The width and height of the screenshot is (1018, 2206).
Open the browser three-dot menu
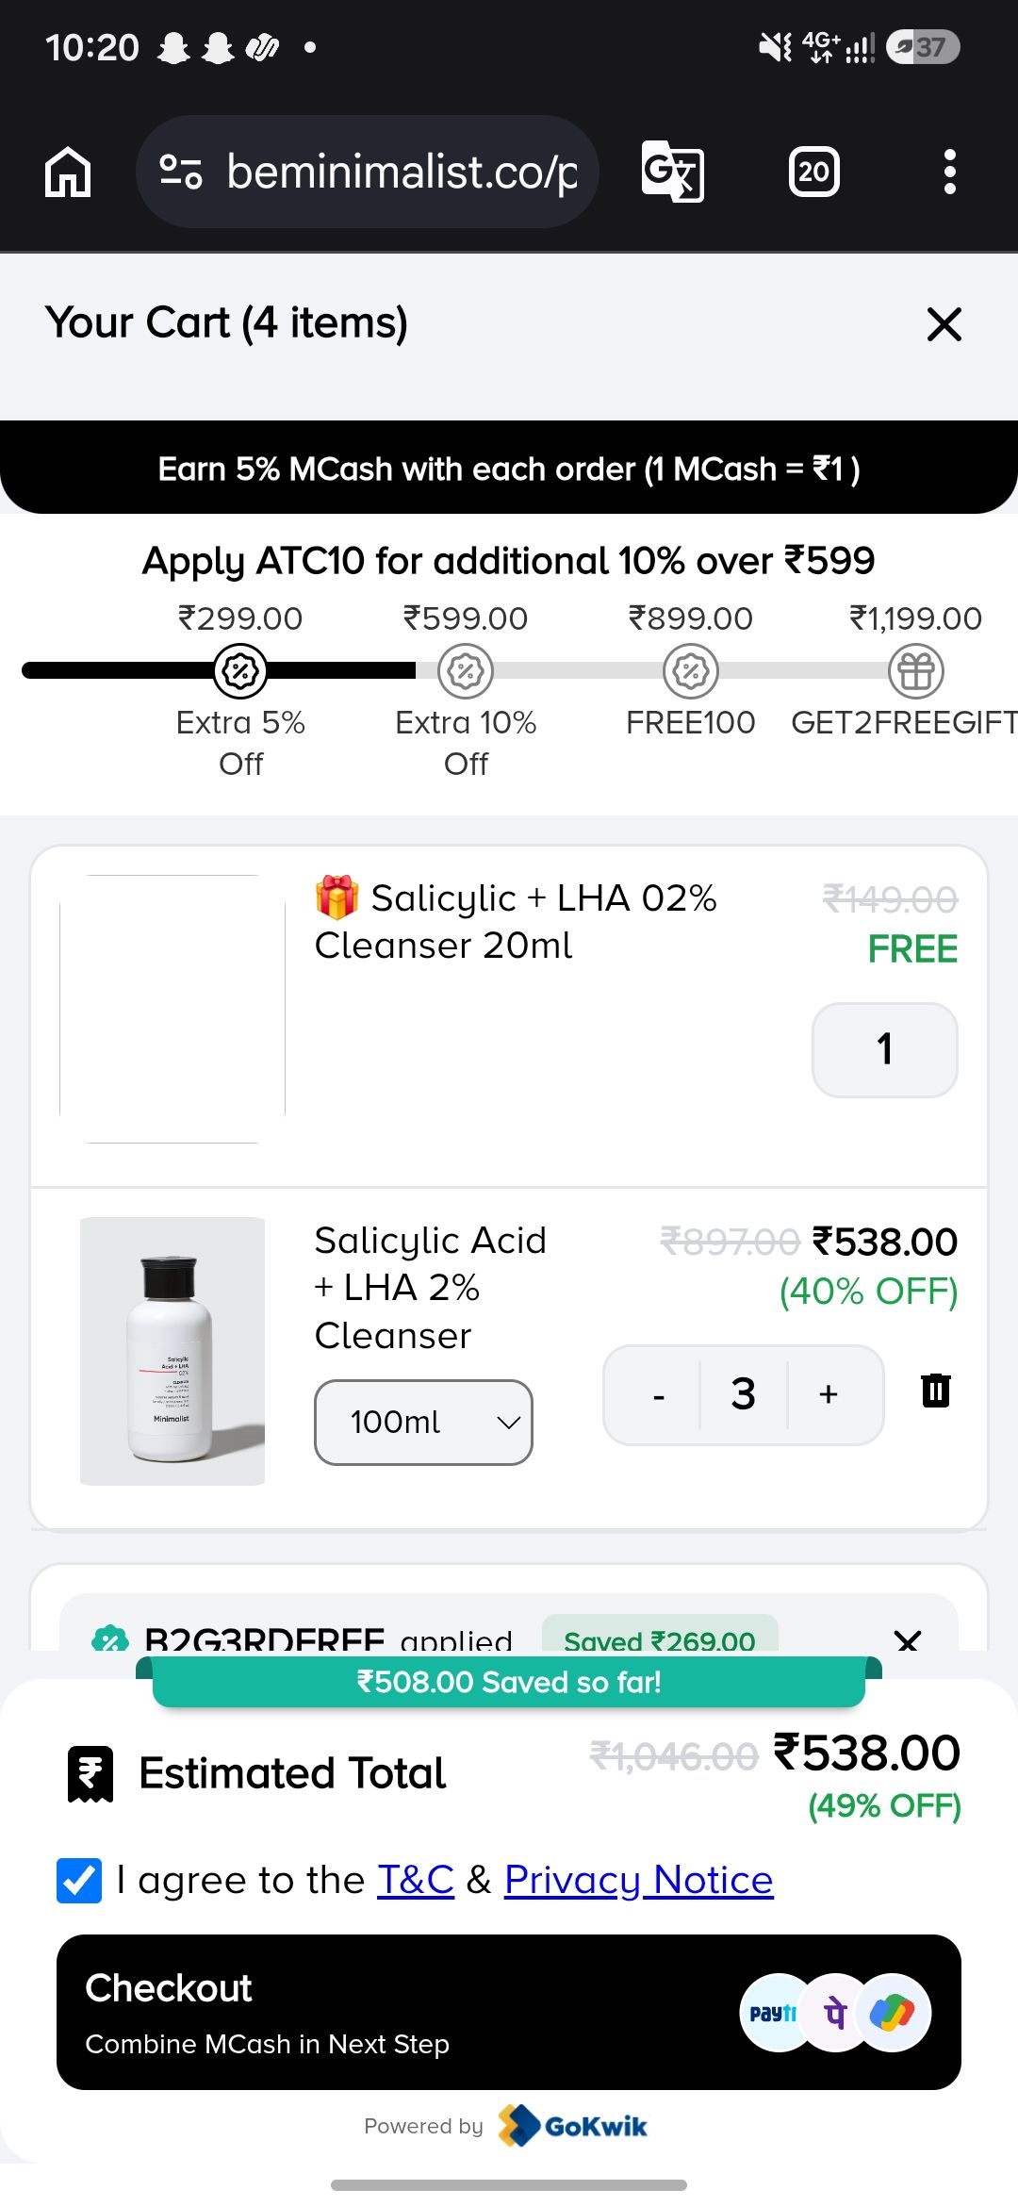point(949,172)
